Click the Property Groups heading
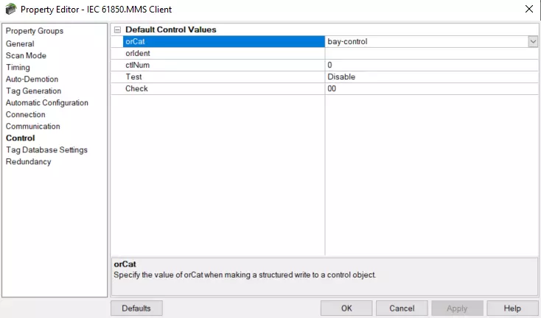The width and height of the screenshot is (541, 318). [x=35, y=31]
